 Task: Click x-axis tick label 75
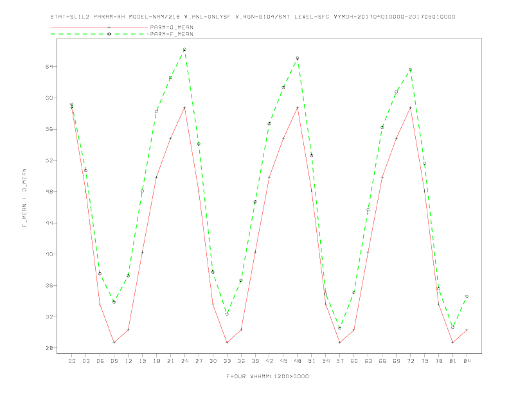(x=425, y=361)
